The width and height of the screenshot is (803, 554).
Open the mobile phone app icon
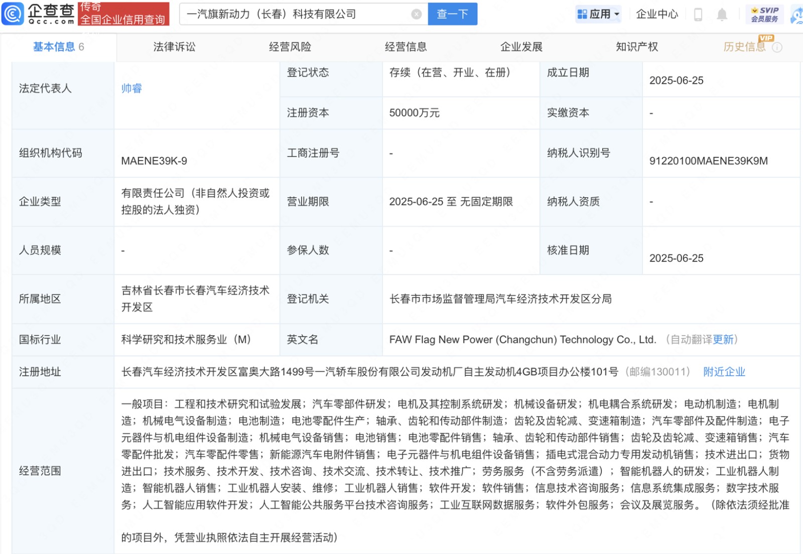[x=698, y=15]
